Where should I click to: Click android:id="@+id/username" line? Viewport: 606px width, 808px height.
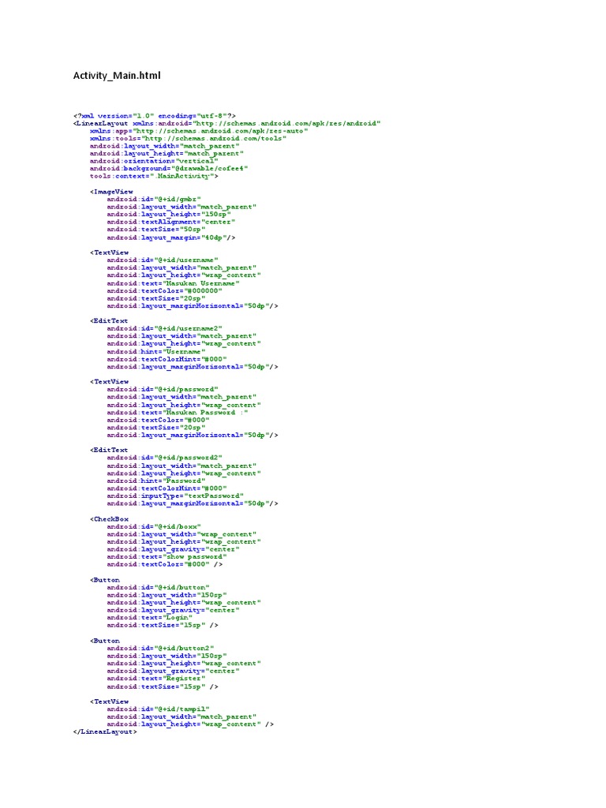pos(163,260)
